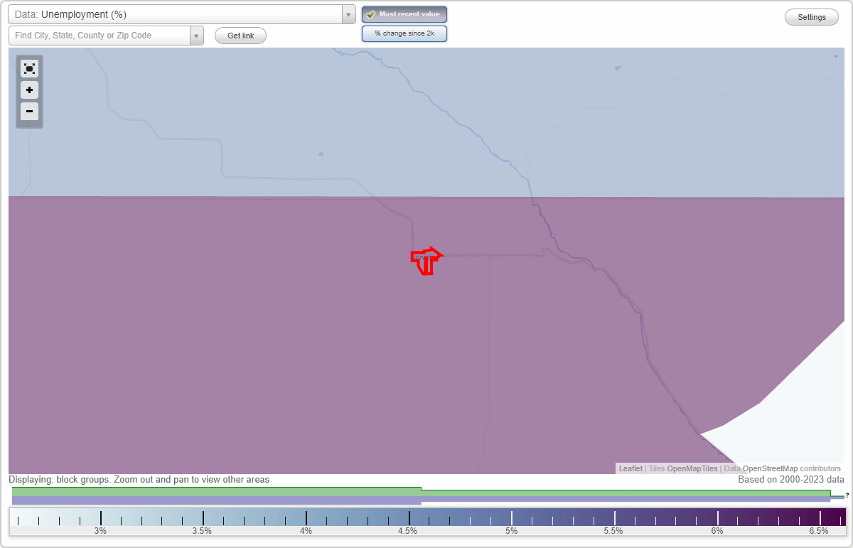The height and width of the screenshot is (548, 853).
Task: Click the checkmark on Most recent value
Action: point(370,14)
